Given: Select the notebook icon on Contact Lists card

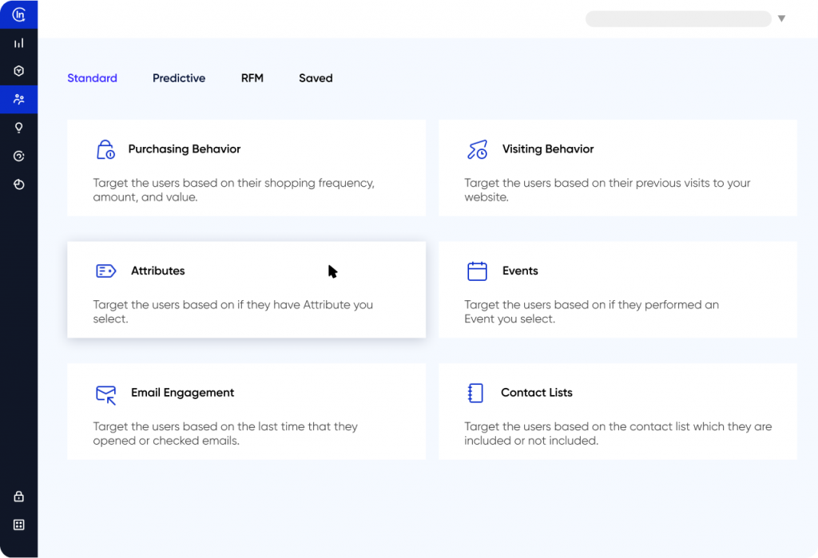Looking at the screenshot, I should click(x=476, y=393).
